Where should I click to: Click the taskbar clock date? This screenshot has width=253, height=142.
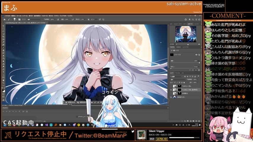[195, 125]
